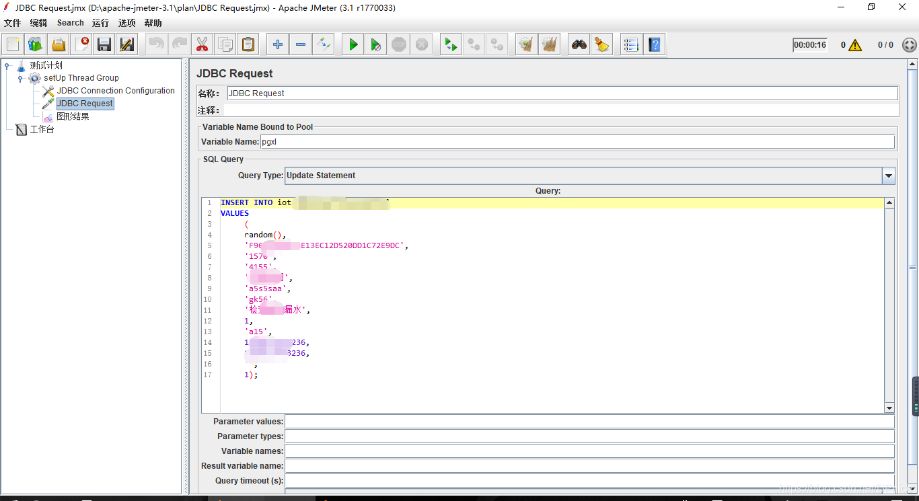The height and width of the screenshot is (501, 919).
Task: Click the Paste clipboard icon
Action: click(248, 45)
